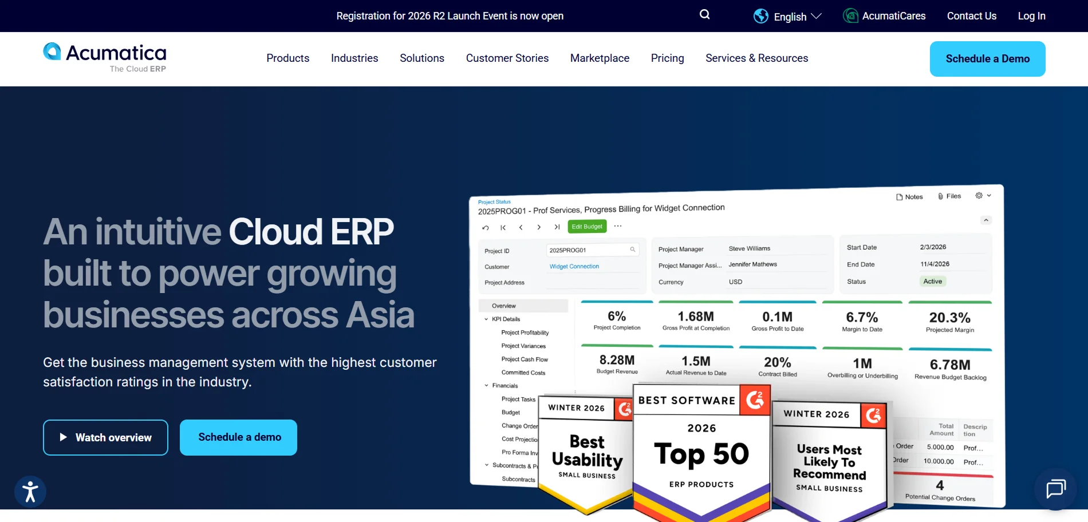Click the Edit Budget button in dashboard image
Image resolution: width=1088 pixels, height=522 pixels.
587,227
